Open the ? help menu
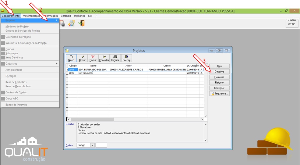The height and width of the screenshot is (165, 300). click(x=96, y=16)
